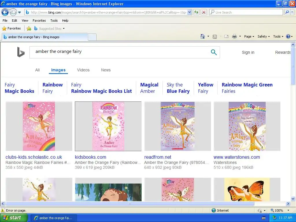The image size is (296, 222).
Task: Click the Bing search magnifier icon
Action: point(214,52)
